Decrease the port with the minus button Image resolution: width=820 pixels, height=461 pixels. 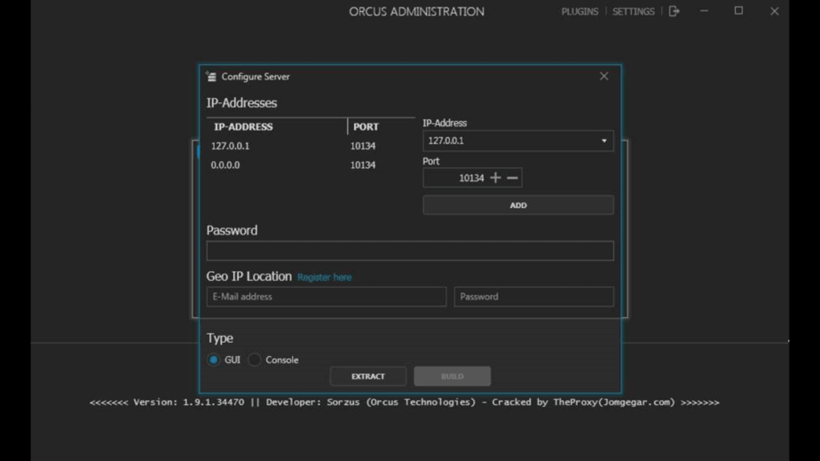(x=512, y=178)
